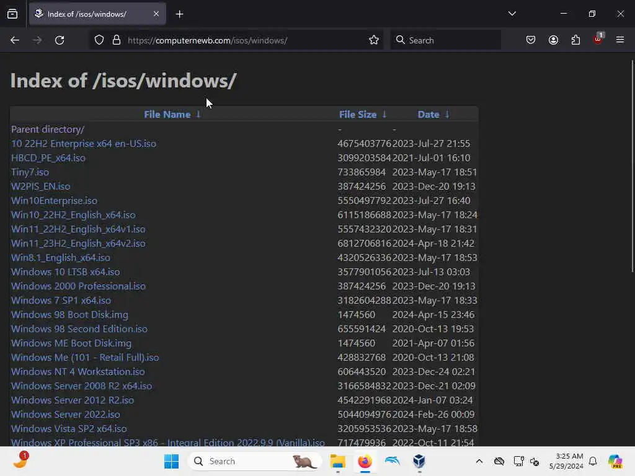Open Windows Server 2008 R2 x64.iso
The image size is (635, 476).
pyautogui.click(x=82, y=386)
